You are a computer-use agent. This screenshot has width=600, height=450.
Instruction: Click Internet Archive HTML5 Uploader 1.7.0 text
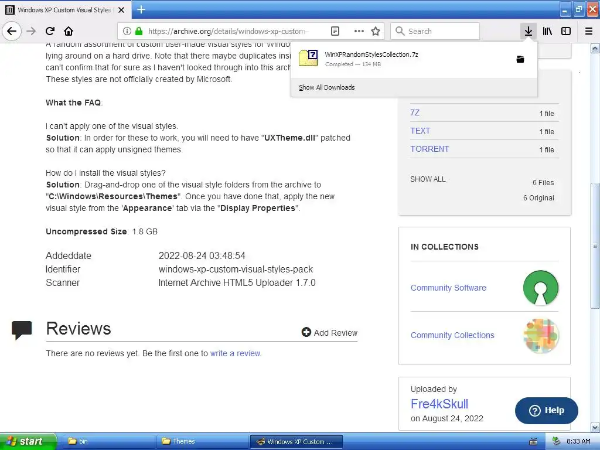click(x=237, y=283)
